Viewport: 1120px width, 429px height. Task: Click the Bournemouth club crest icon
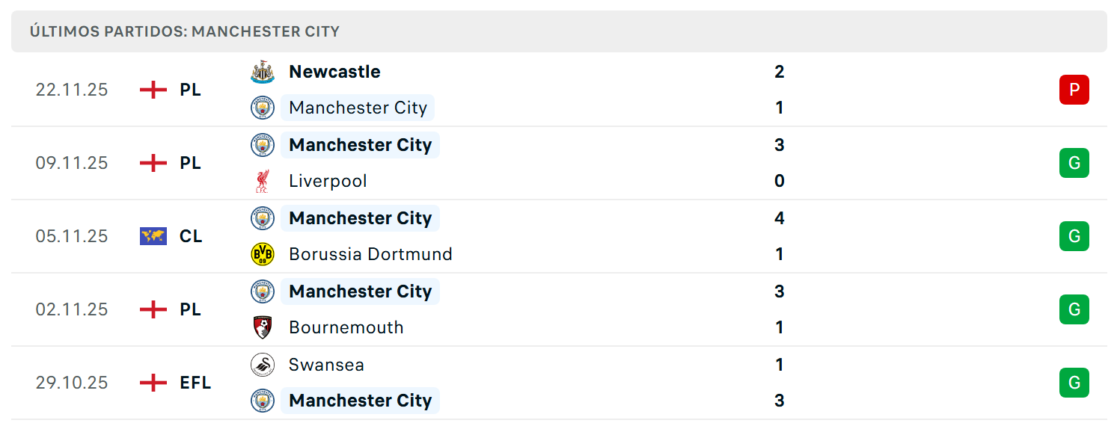click(263, 327)
